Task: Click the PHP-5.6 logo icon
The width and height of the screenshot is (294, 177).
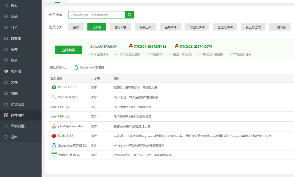Action: point(54,117)
